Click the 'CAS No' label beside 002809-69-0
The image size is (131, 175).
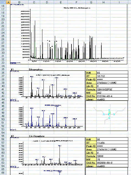pos(91,163)
